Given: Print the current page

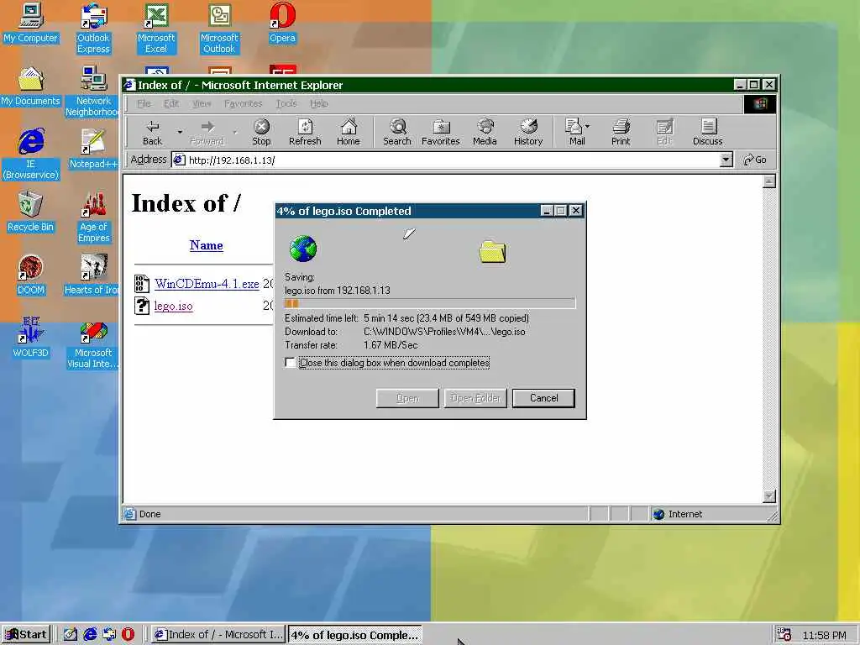Looking at the screenshot, I should pos(621,132).
